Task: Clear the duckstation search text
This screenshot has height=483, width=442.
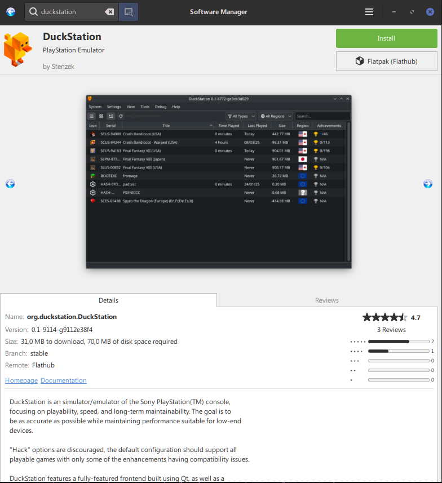Action: coord(109,12)
